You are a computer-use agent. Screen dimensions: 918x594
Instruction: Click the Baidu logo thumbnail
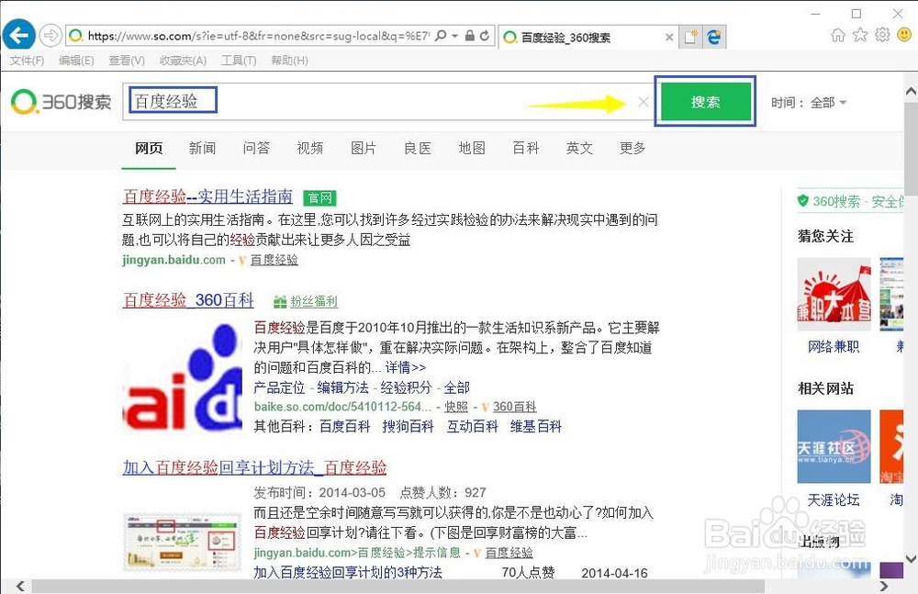[x=183, y=376]
